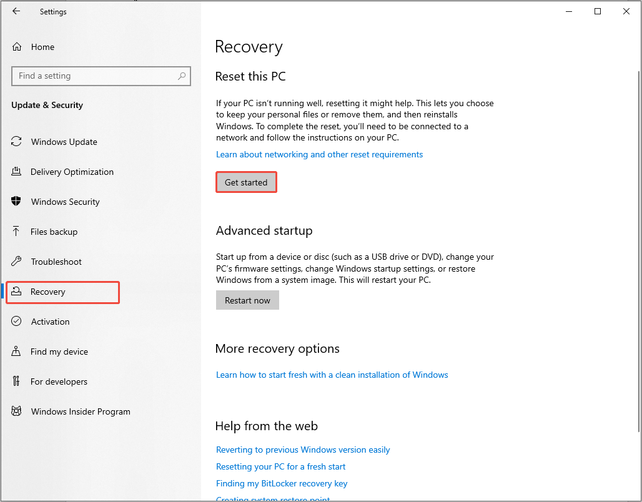Open Find my device settings
The image size is (642, 502).
pyautogui.click(x=59, y=352)
